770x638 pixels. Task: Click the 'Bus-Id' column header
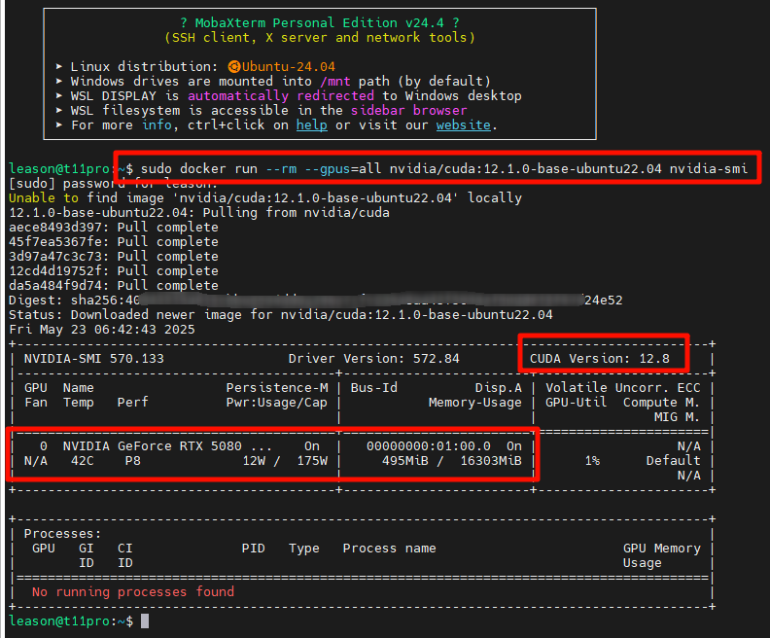[x=373, y=388]
